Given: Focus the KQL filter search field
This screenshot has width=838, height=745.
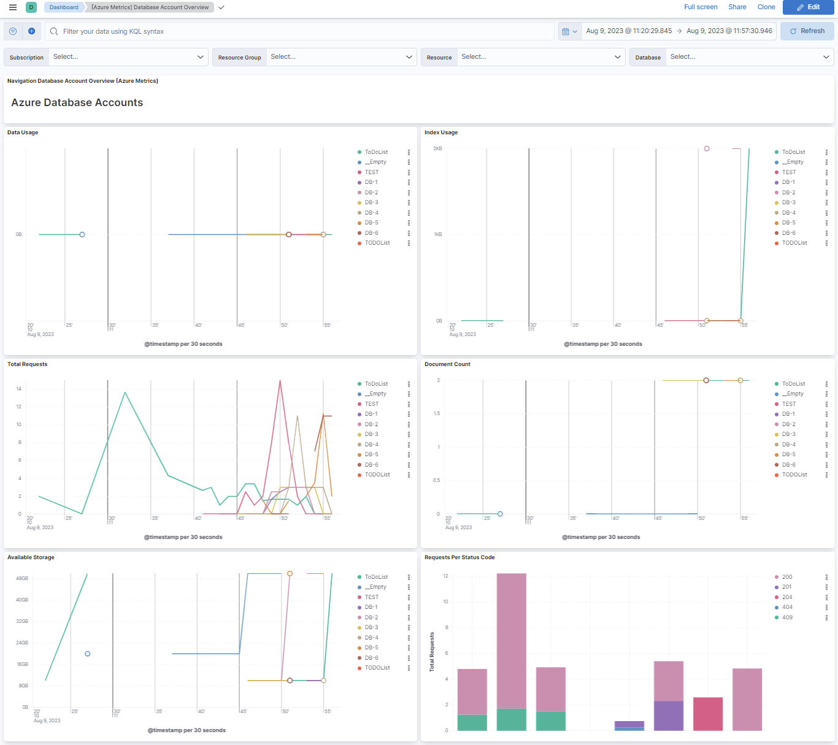Looking at the screenshot, I should coord(301,31).
